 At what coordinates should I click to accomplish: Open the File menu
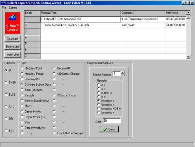(4, 8)
